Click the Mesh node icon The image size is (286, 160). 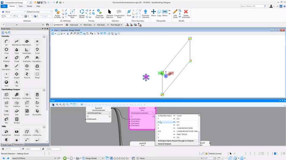point(27,66)
